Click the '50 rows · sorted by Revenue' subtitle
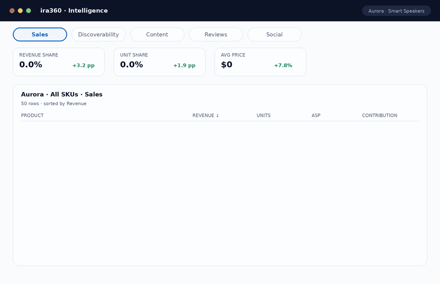The height and width of the screenshot is (284, 440). tap(54, 104)
